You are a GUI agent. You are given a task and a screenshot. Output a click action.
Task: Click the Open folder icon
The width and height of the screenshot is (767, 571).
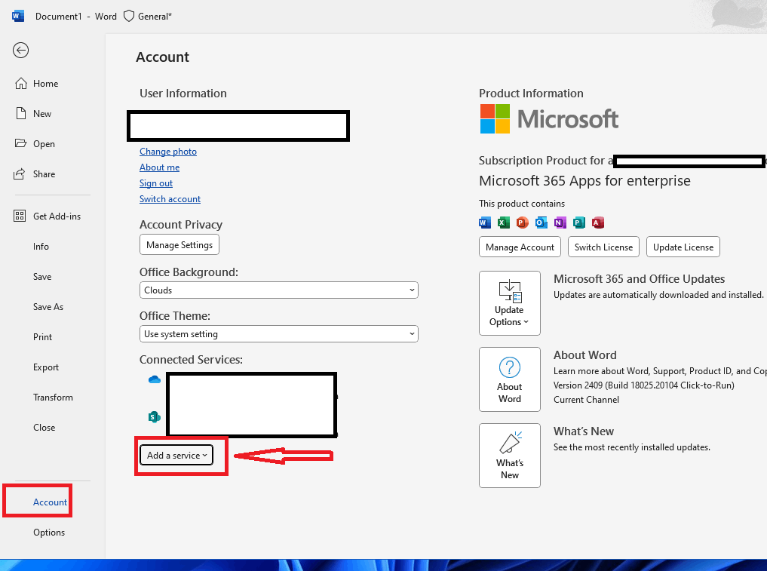[20, 143]
